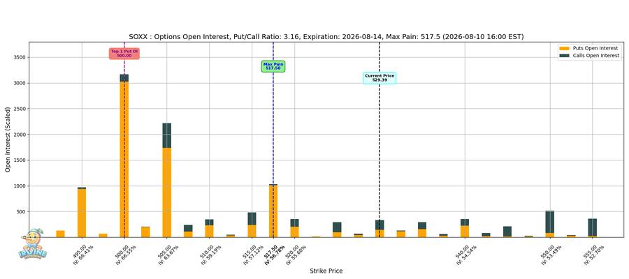Click the 2000 y-axis tick label
629x279 pixels.
click(20, 135)
